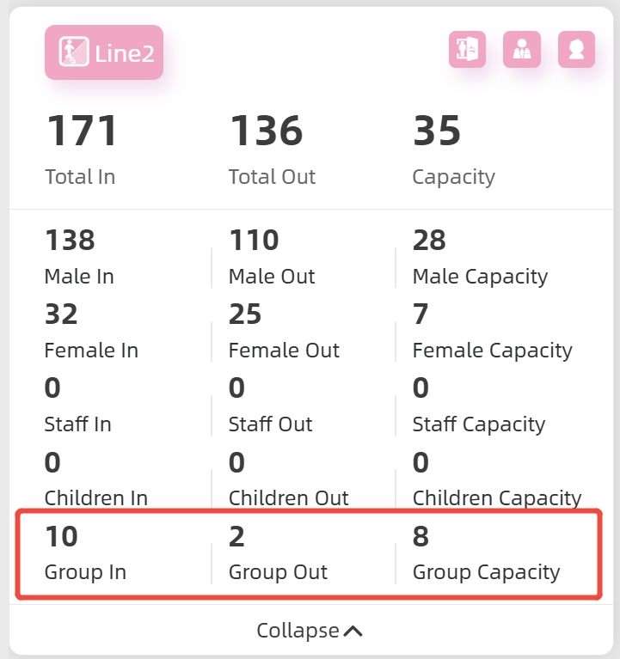This screenshot has height=659, width=620.
Task: Collapse the details panel
Action: [x=298, y=631]
